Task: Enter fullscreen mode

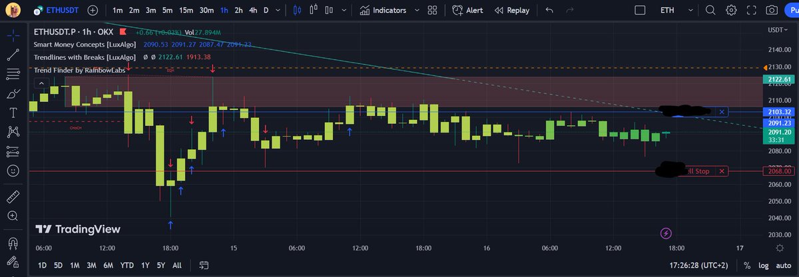Action: pos(751,11)
